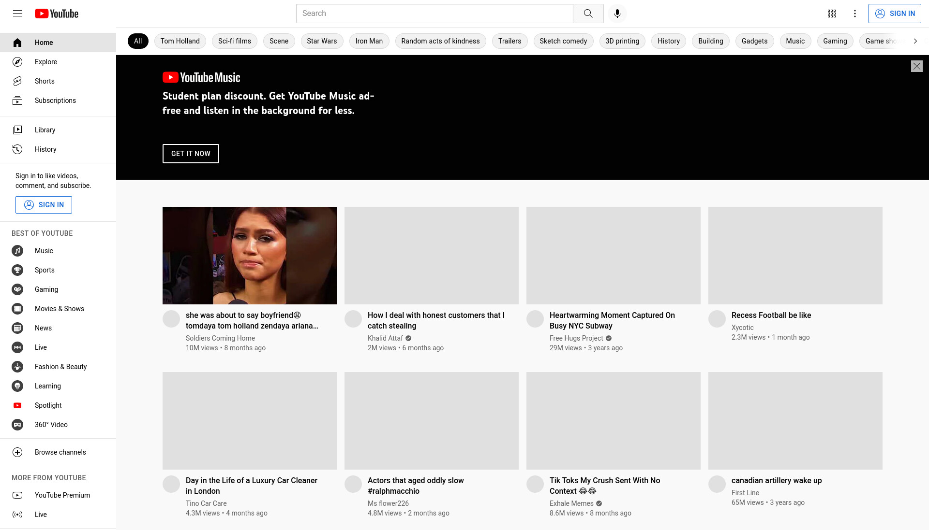Select the Sci-fi films chip
The width and height of the screenshot is (929, 530).
click(x=235, y=41)
